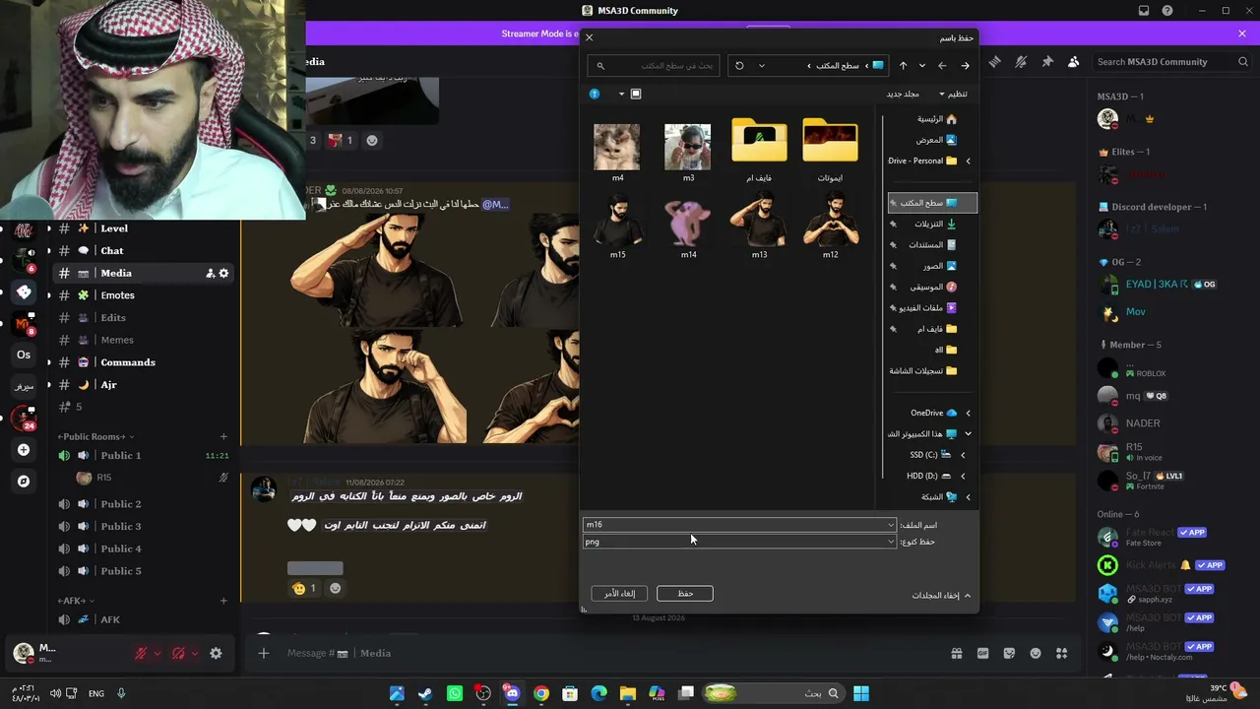This screenshot has width=1260, height=709.
Task: Toggle the Discord member list
Action: (1073, 61)
